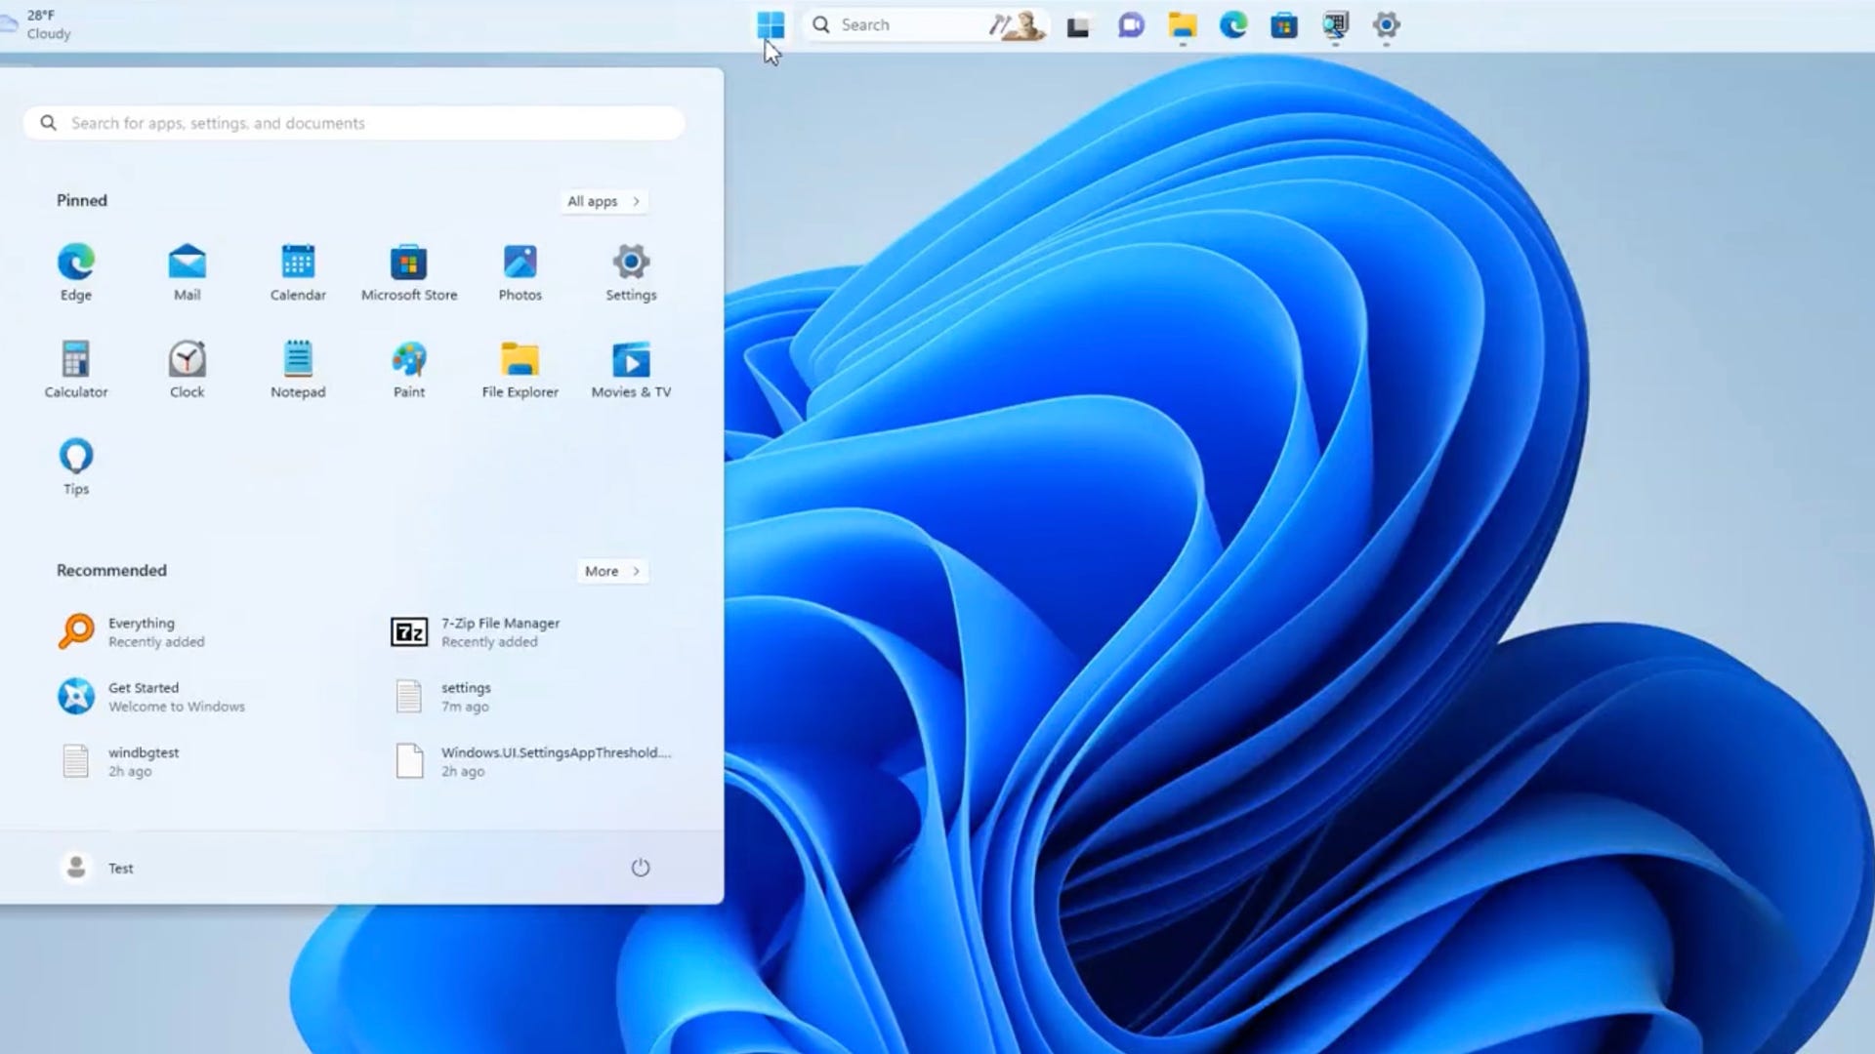
Task: Open Calculator app
Action: click(76, 358)
